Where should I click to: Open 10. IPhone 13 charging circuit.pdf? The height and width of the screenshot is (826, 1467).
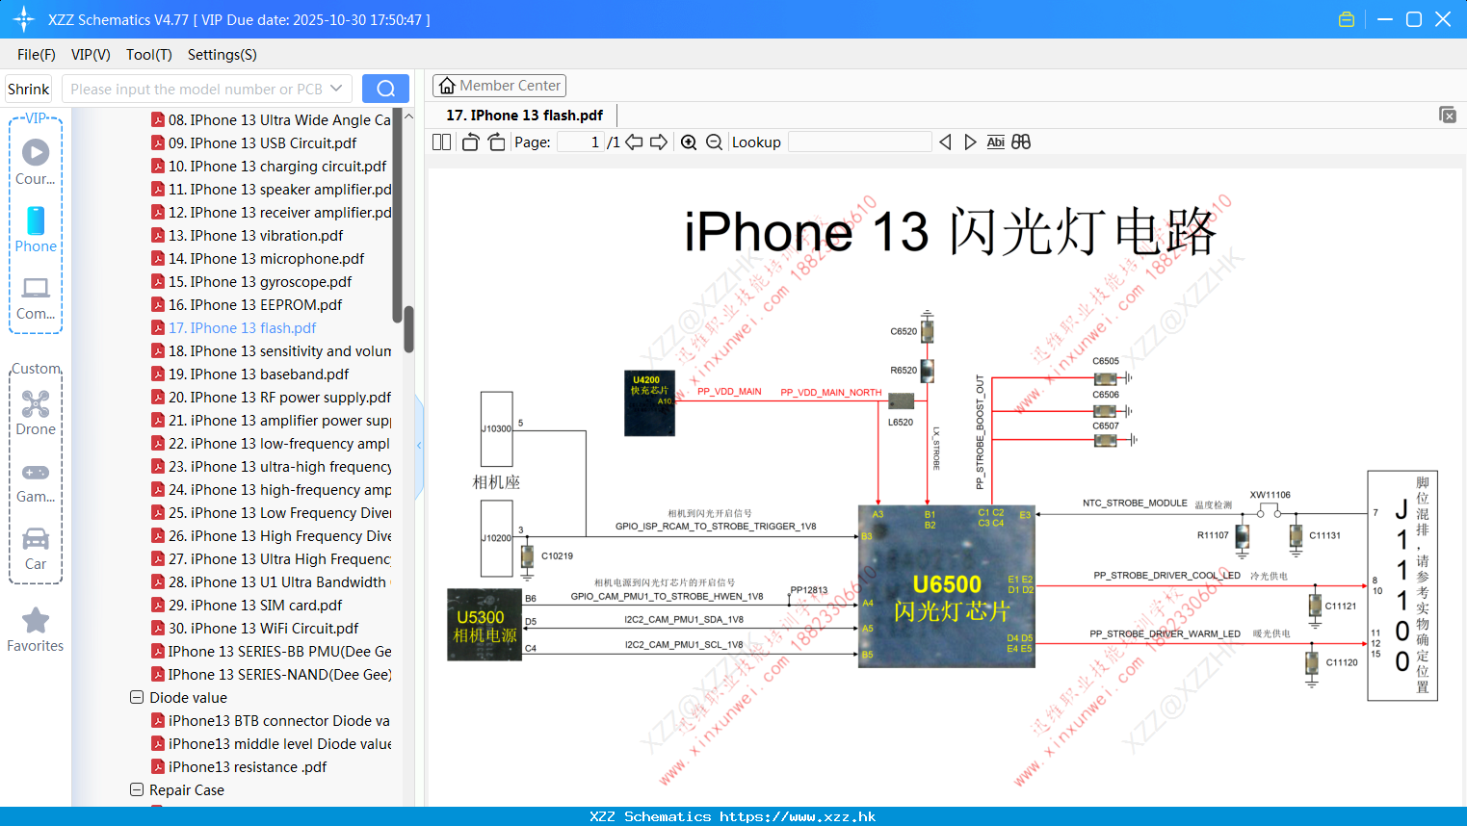click(x=277, y=166)
